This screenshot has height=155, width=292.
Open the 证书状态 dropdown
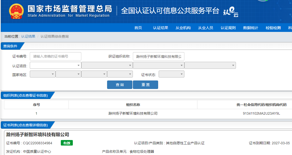coord(171,74)
